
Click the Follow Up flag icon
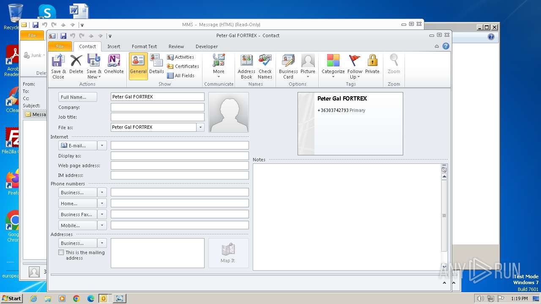(x=355, y=66)
